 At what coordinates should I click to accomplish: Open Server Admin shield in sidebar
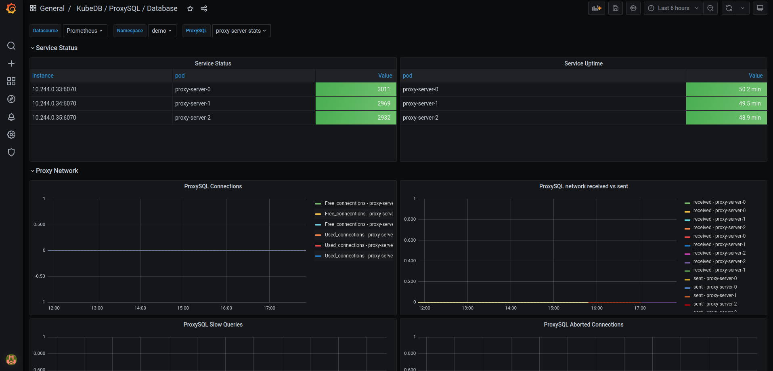(x=11, y=152)
